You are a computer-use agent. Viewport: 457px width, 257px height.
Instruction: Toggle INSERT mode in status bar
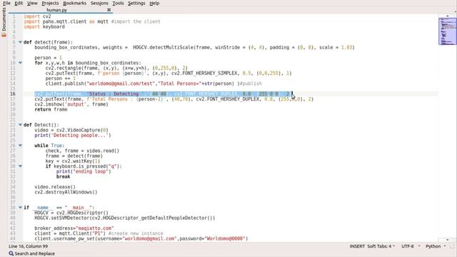coord(357,246)
